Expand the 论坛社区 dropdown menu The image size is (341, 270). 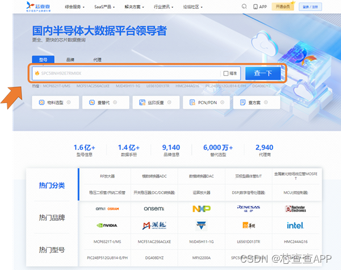(193, 7)
